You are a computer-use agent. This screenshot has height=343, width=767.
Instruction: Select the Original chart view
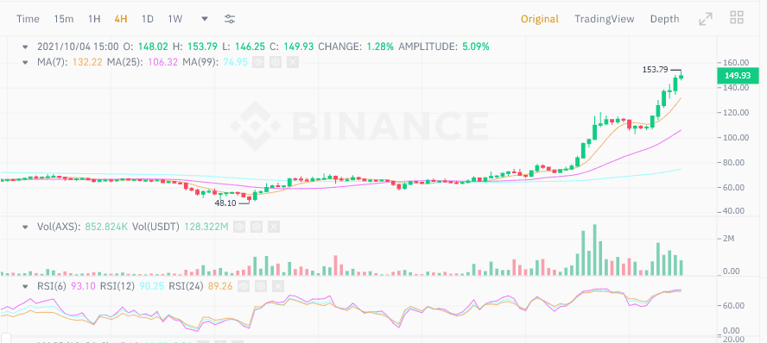coord(540,19)
